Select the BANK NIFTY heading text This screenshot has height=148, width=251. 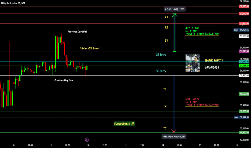click(214, 61)
